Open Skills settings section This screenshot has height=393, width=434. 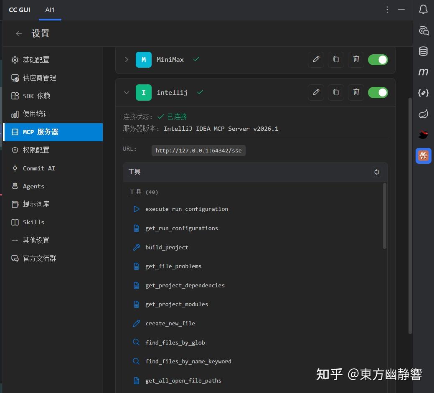tap(53, 222)
